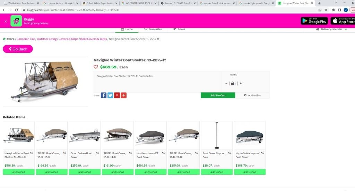
Task: Expand the Delivery calendar dropdown
Action: 332,29
